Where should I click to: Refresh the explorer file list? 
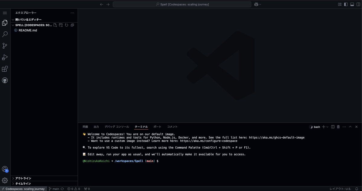66,25
